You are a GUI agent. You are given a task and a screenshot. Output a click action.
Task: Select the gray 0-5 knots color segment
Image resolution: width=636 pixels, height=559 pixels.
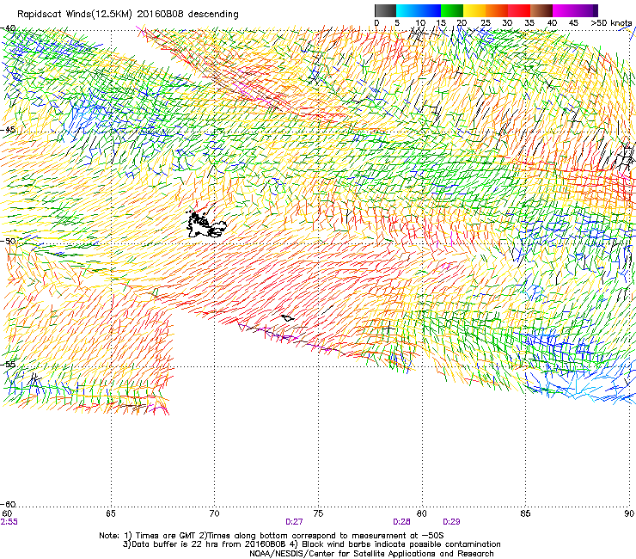click(x=385, y=10)
